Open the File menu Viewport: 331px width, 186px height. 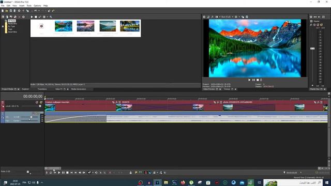[x=3, y=6]
